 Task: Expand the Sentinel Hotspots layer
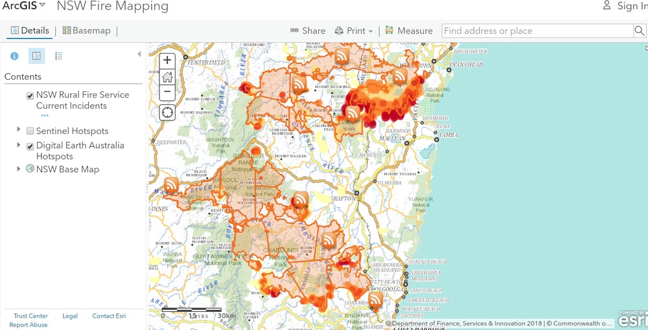[19, 130]
